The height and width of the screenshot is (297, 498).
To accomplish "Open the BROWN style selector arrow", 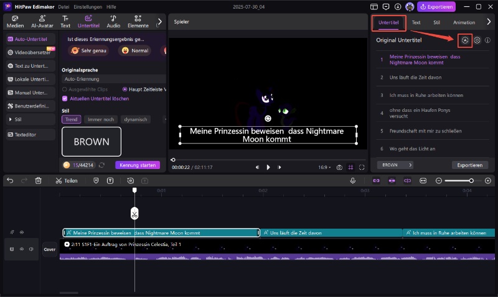I will tap(410, 165).
